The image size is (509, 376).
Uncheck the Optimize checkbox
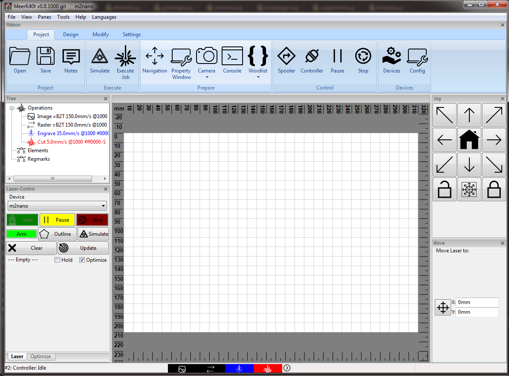coord(82,260)
